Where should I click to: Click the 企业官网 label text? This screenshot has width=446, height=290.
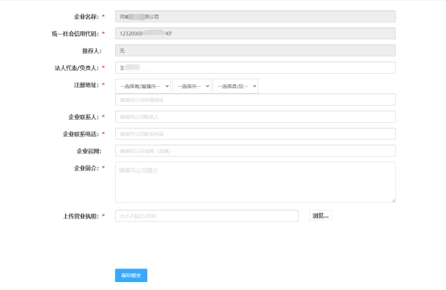[89, 151]
